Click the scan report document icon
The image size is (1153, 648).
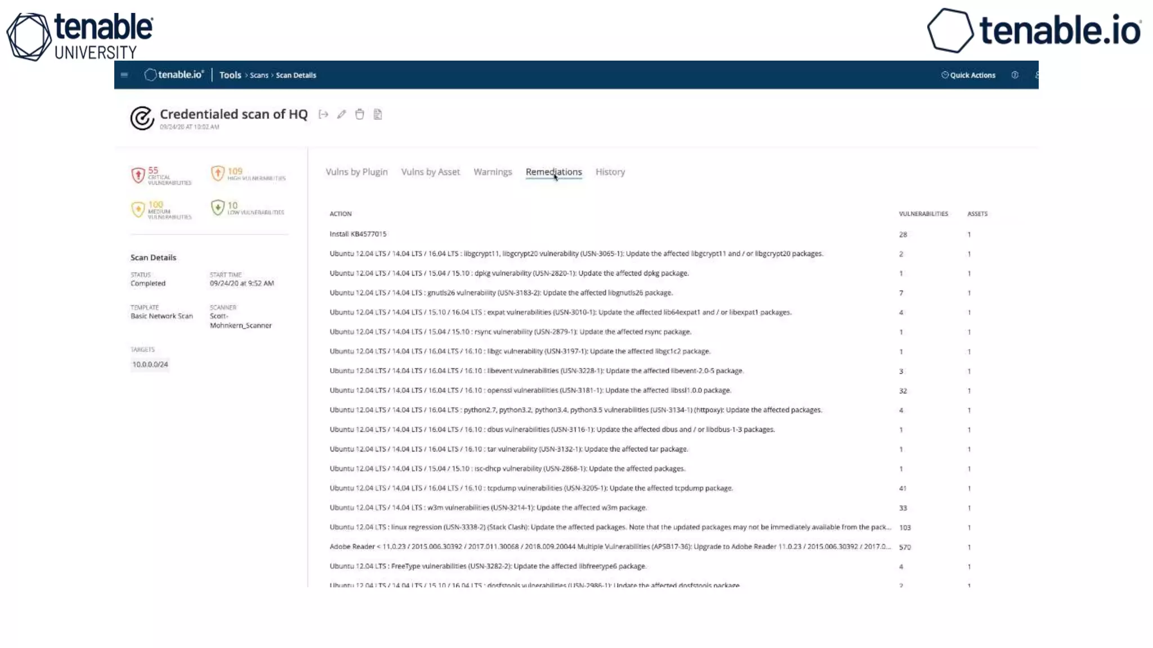[378, 115]
